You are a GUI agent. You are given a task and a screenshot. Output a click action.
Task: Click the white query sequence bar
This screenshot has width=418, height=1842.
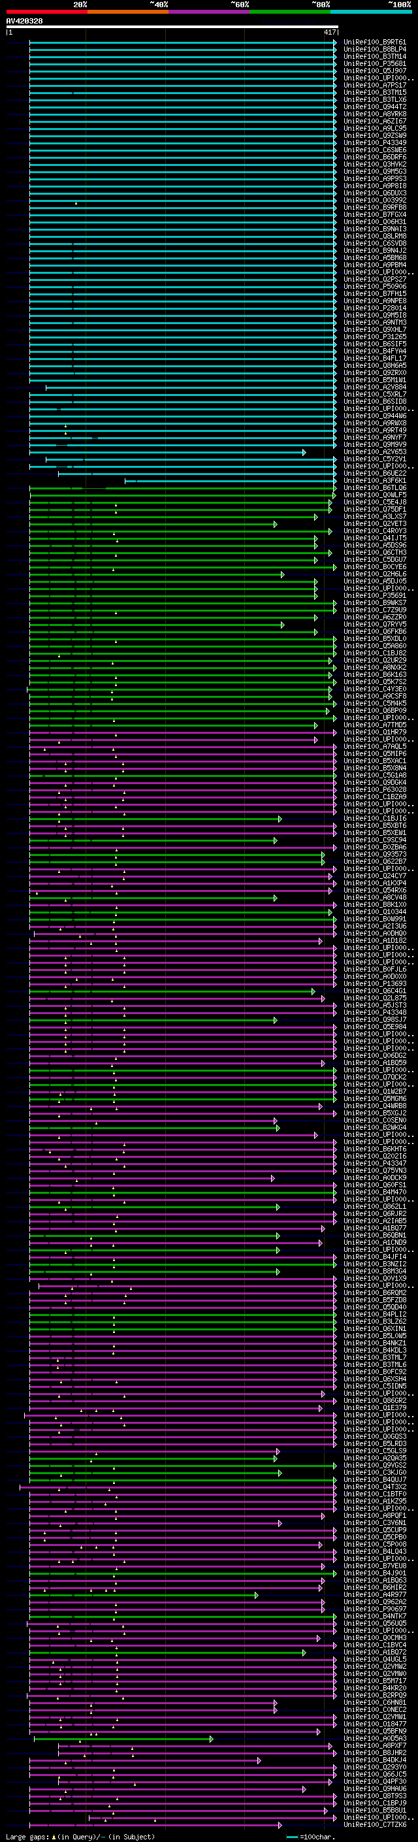(172, 27)
